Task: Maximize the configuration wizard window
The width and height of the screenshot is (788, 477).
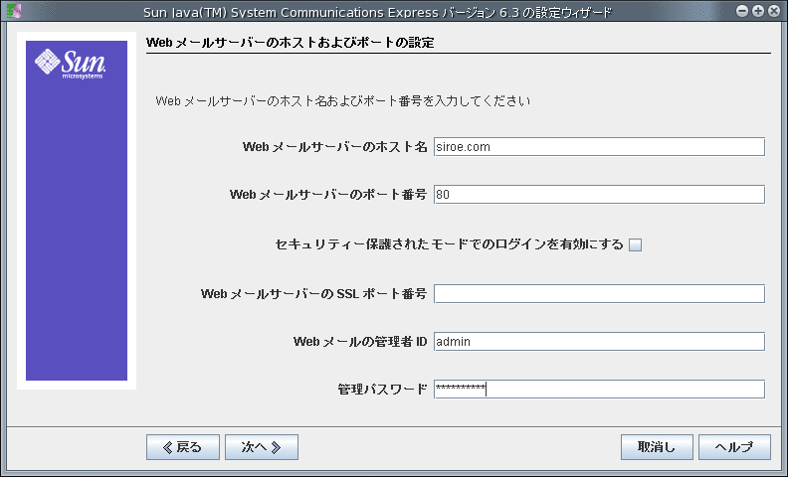Action: pos(758,11)
